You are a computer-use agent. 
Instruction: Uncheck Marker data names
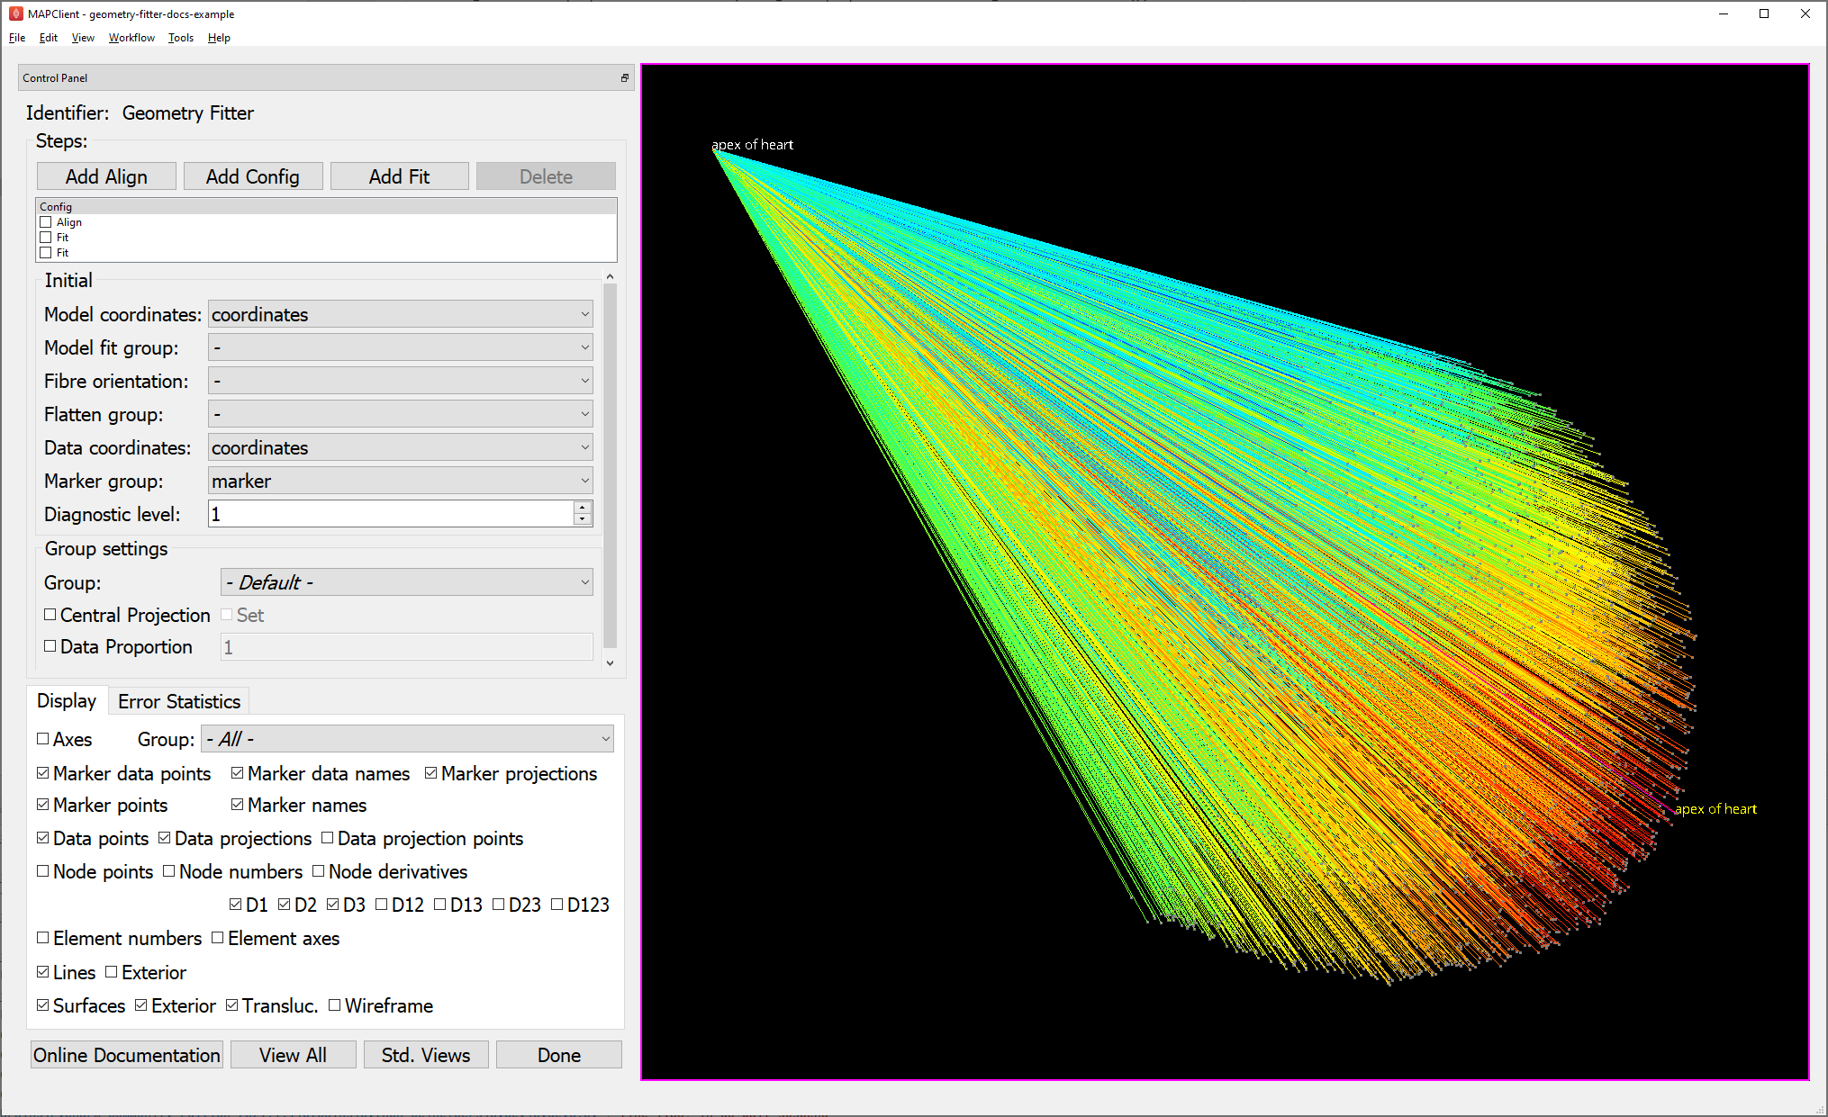point(238,773)
